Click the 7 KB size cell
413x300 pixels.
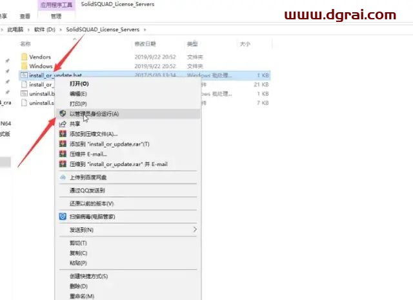coord(263,103)
